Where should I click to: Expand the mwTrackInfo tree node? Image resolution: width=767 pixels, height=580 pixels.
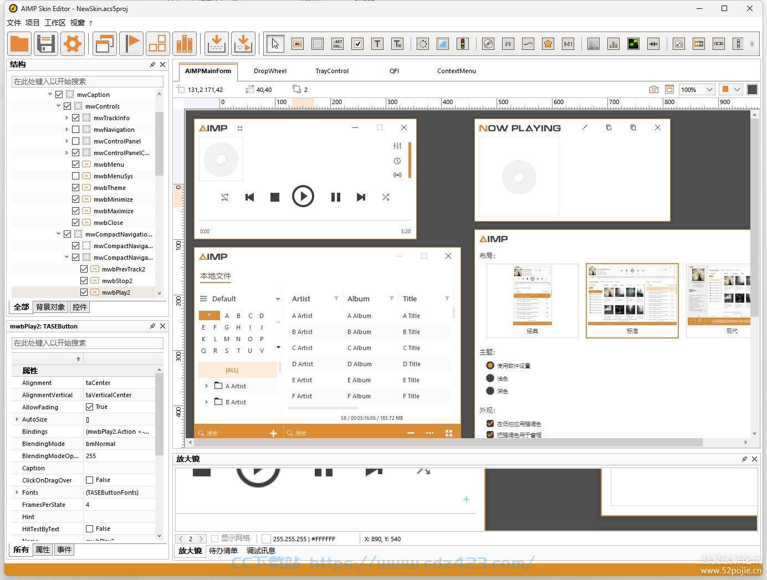click(67, 118)
